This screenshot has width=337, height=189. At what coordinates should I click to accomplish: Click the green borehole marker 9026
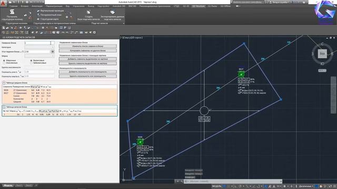[x=140, y=142]
